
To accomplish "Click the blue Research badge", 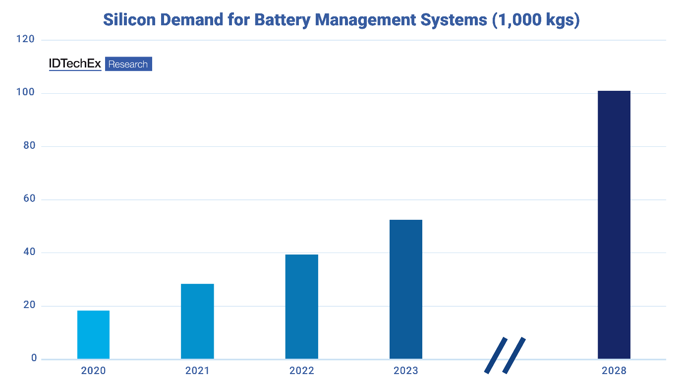I will (128, 64).
